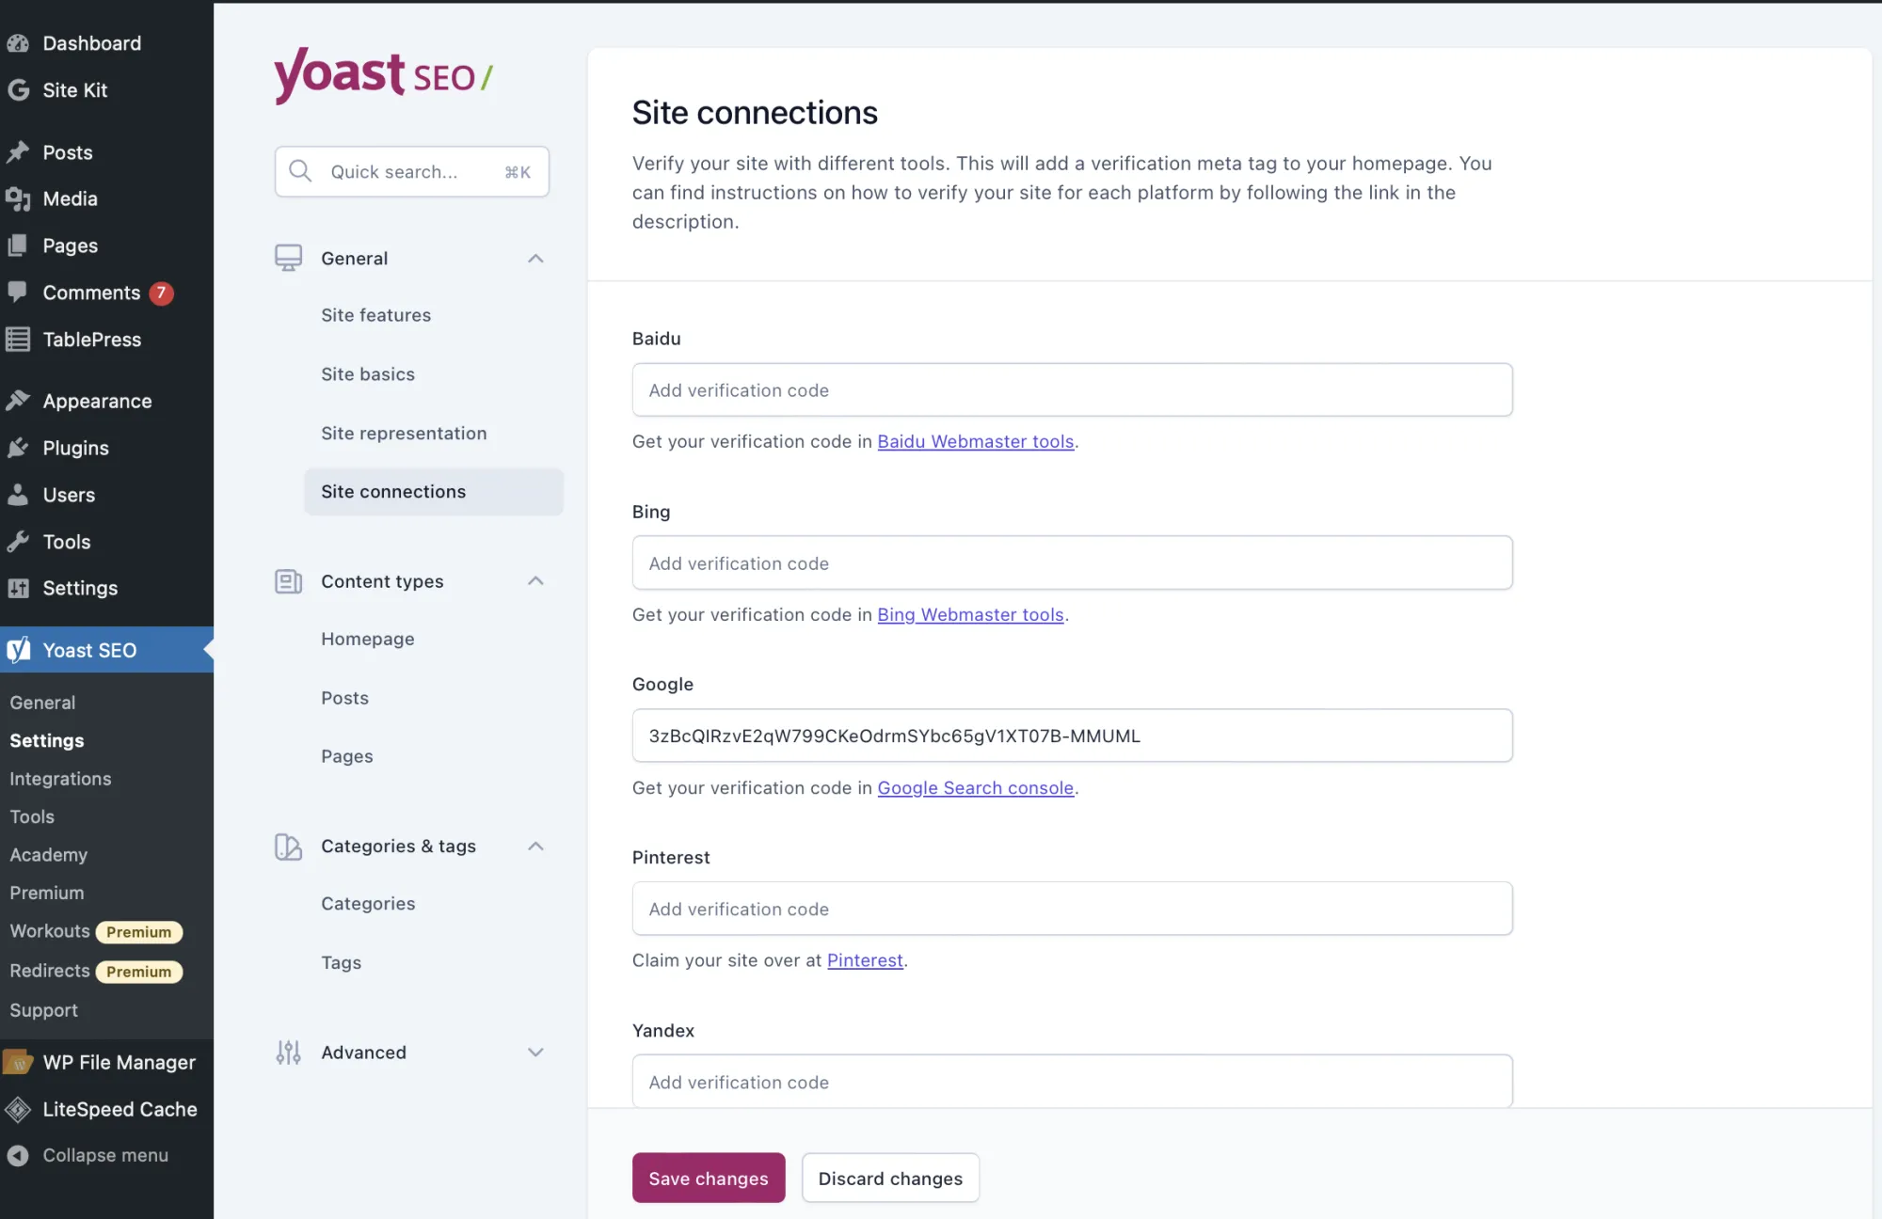Collapse the General section
The width and height of the screenshot is (1882, 1219).
(x=535, y=258)
